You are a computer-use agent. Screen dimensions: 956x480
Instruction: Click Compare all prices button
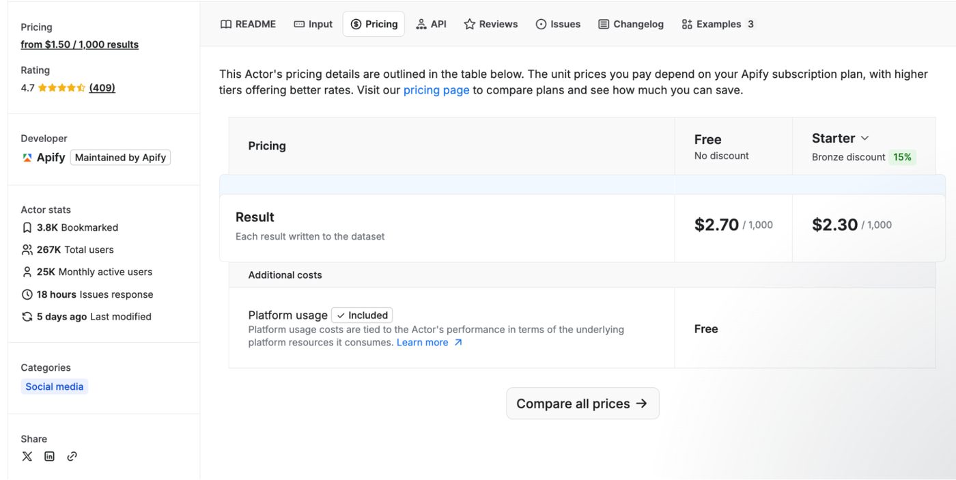(582, 404)
